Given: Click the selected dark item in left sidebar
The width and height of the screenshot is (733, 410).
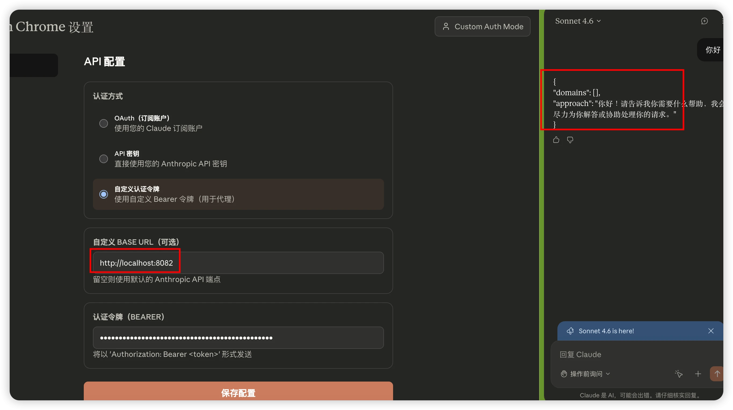Looking at the screenshot, I should (34, 65).
